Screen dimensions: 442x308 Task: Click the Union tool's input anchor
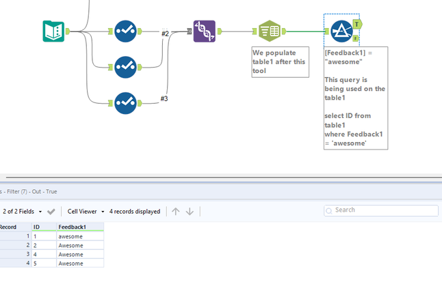(190, 31)
